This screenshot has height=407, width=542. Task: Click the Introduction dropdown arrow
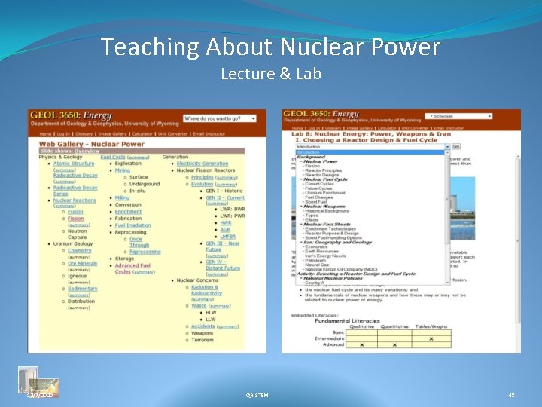tap(447, 147)
